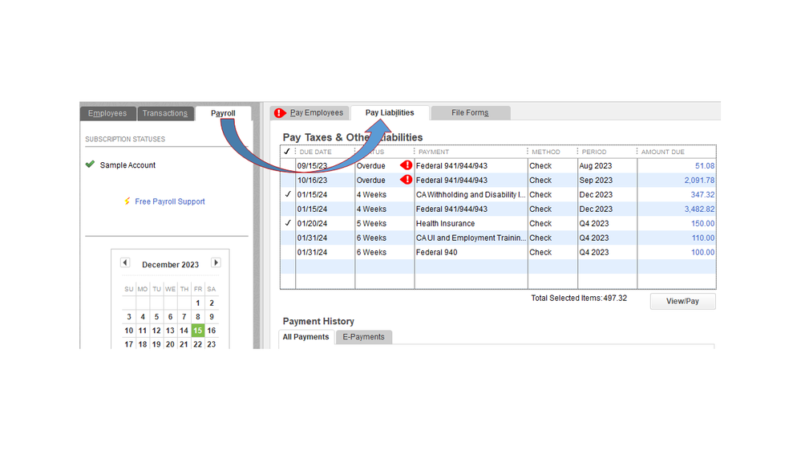Click overdue alert icon for Sep 2023 row
801x451 pixels.
tap(407, 180)
